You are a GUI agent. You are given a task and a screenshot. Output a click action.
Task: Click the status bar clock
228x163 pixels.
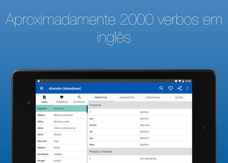(188, 81)
